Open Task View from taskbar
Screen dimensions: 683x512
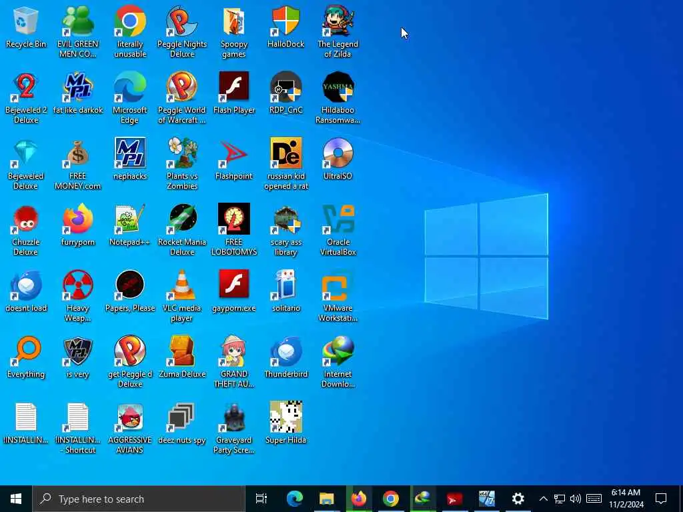pyautogui.click(x=261, y=499)
